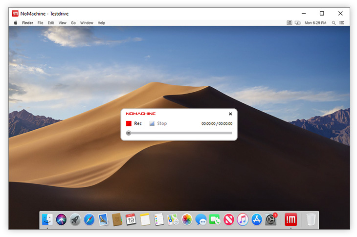This screenshot has width=357, height=237.
Task: Open Photos app in the dock
Action: (187, 219)
